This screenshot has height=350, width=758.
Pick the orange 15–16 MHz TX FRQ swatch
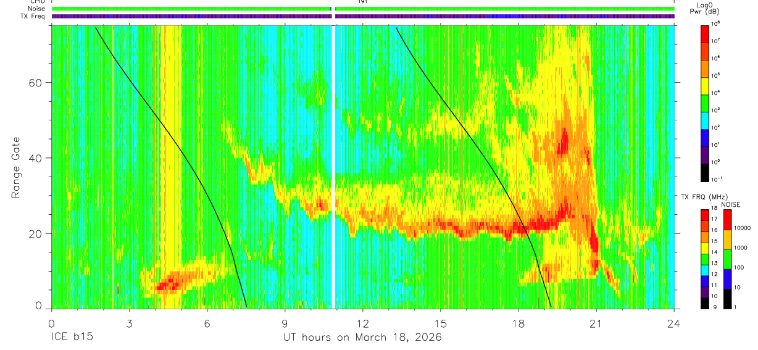[x=705, y=237]
